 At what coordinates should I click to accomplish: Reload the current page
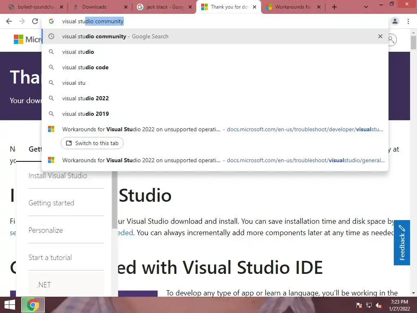click(35, 21)
